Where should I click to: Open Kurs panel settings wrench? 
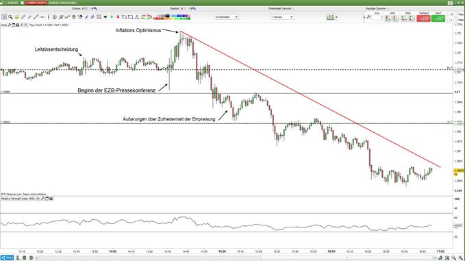9,25
